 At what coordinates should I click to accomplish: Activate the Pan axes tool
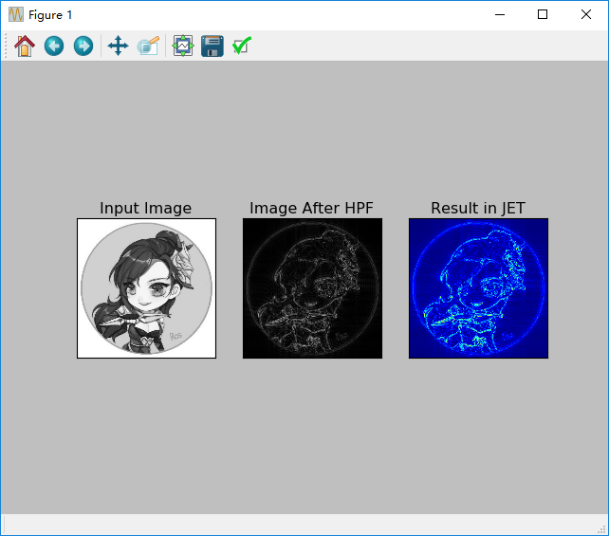click(x=118, y=46)
